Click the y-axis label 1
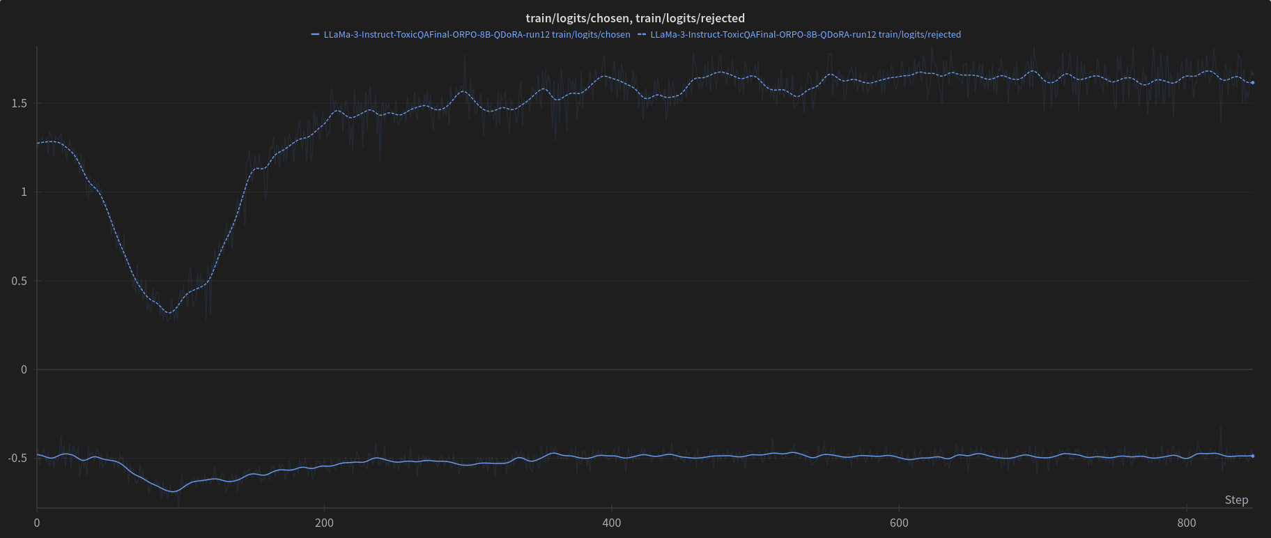The width and height of the screenshot is (1271, 538). point(24,192)
